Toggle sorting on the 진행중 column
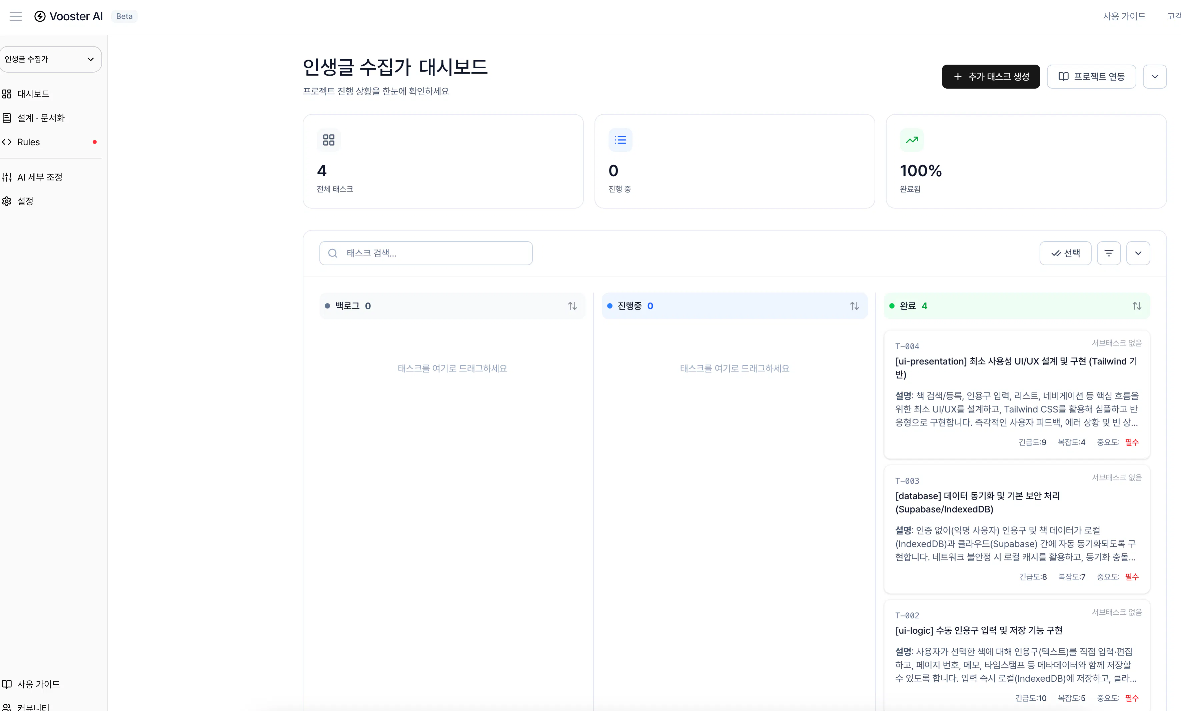 tap(854, 306)
